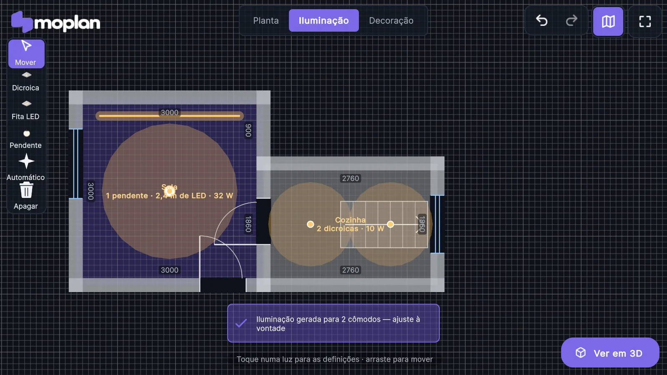Pick the Dicroica light tool
This screenshot has width=667, height=375.
[26, 82]
